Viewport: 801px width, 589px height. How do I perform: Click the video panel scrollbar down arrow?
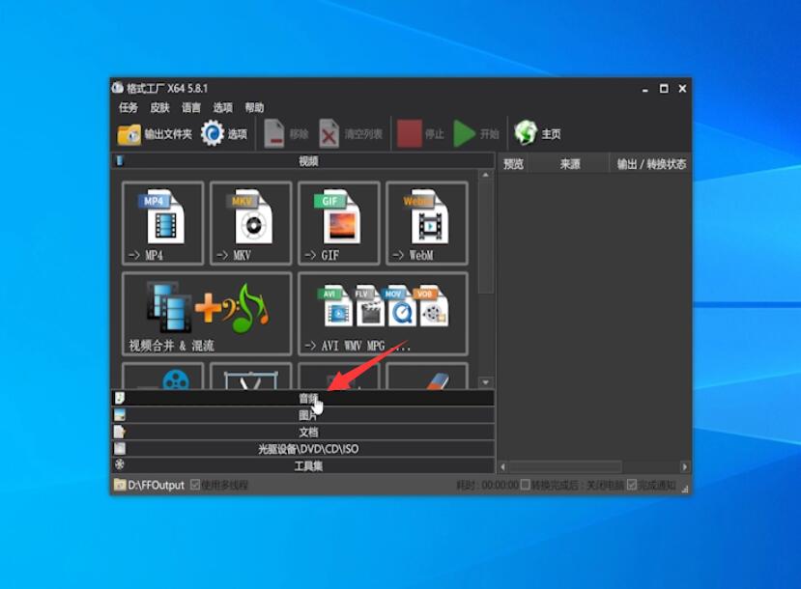pyautogui.click(x=485, y=381)
